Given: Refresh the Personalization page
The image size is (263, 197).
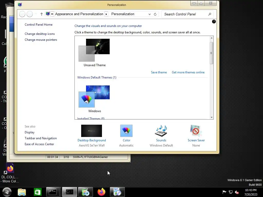Looking at the screenshot, I should coord(155,14).
